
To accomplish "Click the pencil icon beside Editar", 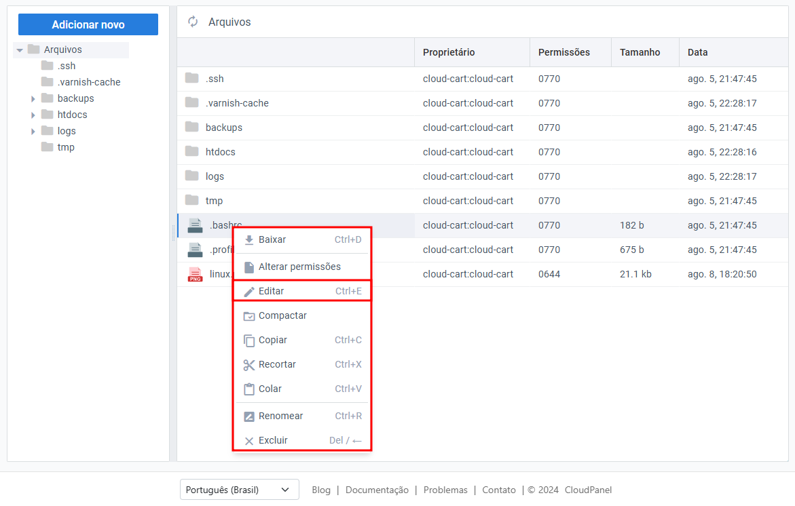I will click(248, 292).
